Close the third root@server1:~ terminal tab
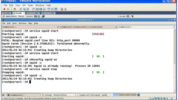This screenshot has height=100, width=178. point(174,27)
